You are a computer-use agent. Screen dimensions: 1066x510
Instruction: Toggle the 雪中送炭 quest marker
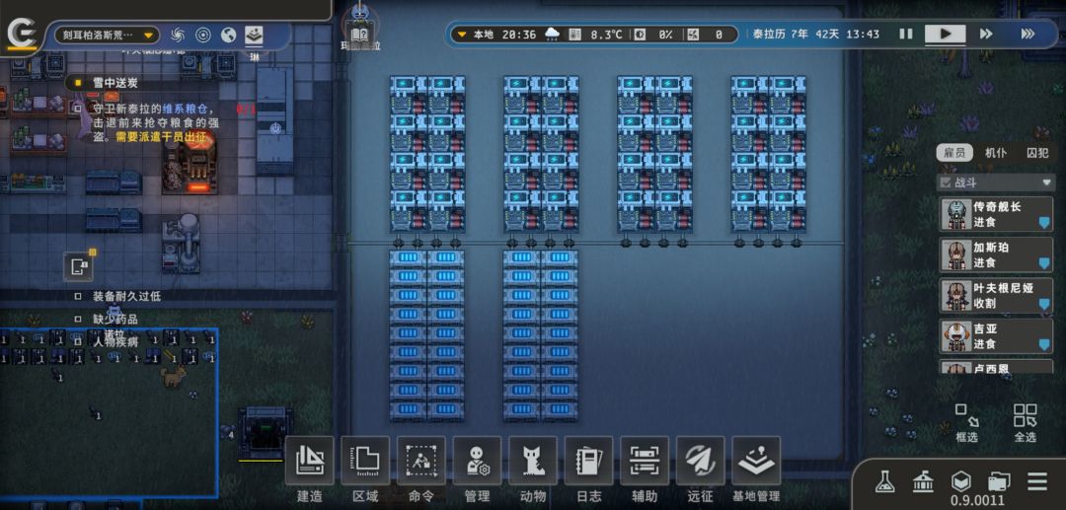pos(78,83)
